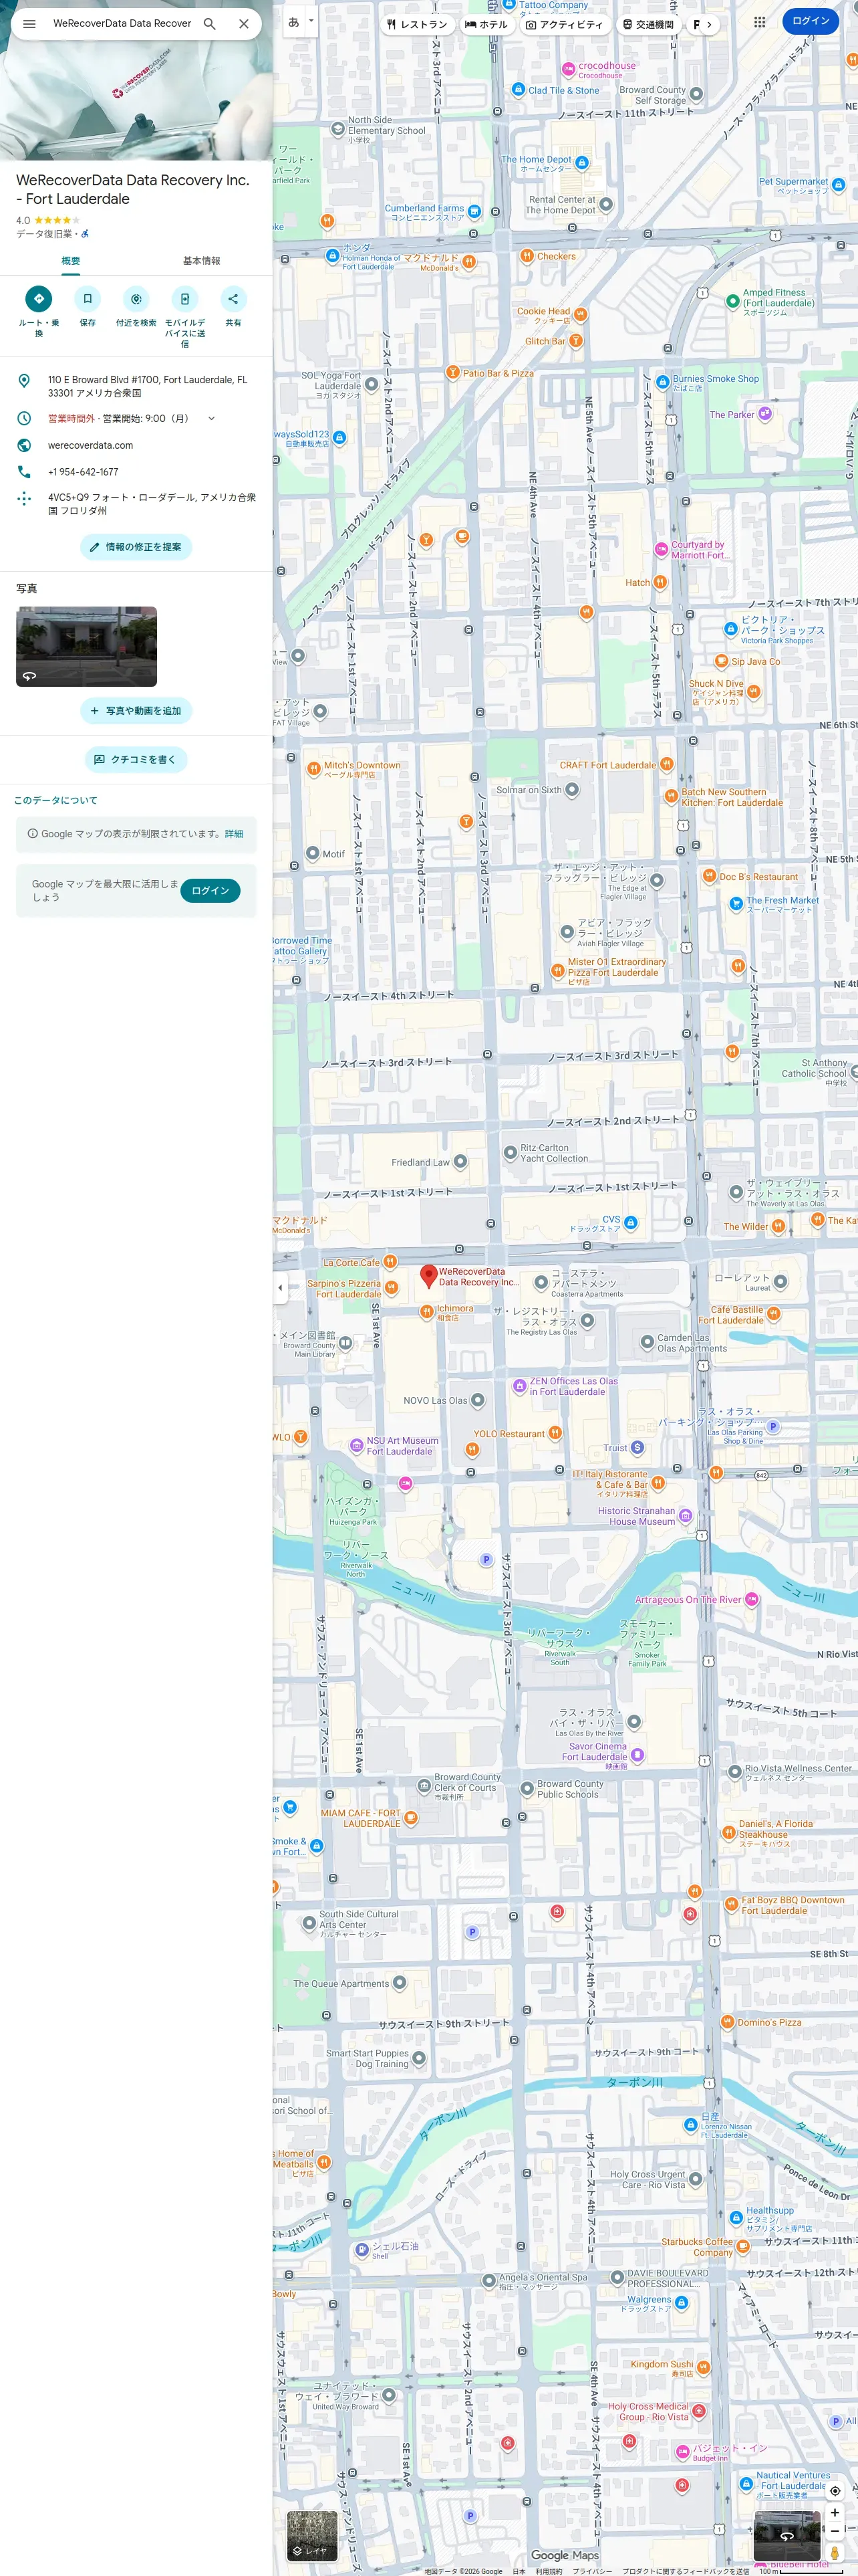Click 写真や動画を追加 button
Image resolution: width=858 pixels, height=2576 pixels.
(x=136, y=711)
